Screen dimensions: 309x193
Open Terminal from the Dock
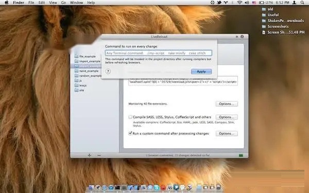tap(117, 187)
